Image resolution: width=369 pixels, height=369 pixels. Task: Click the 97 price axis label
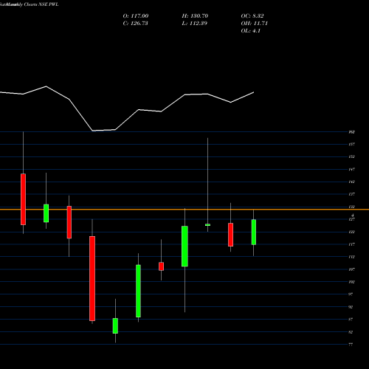351,294
